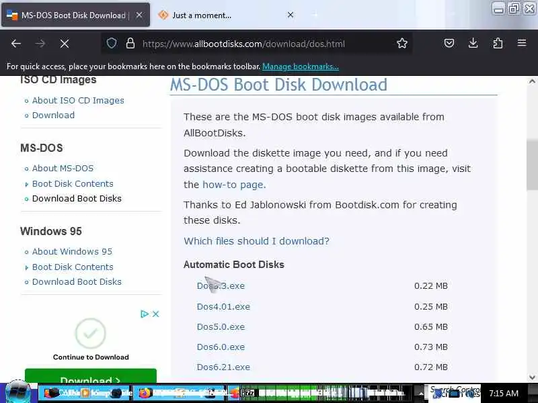
Task: Open the tracking protection shield icon
Action: pyautogui.click(x=112, y=44)
